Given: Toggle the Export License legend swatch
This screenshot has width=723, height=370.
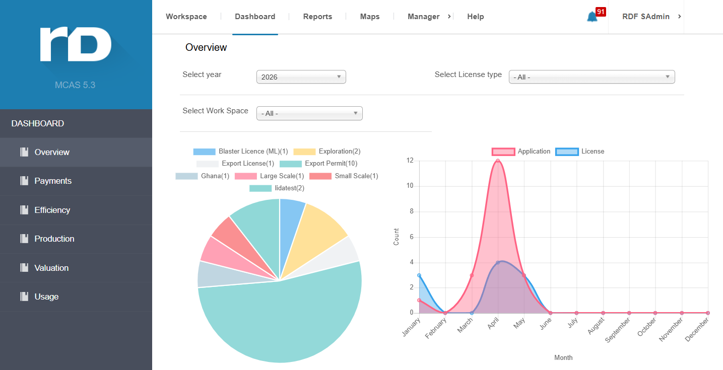Looking at the screenshot, I should click(x=208, y=164).
